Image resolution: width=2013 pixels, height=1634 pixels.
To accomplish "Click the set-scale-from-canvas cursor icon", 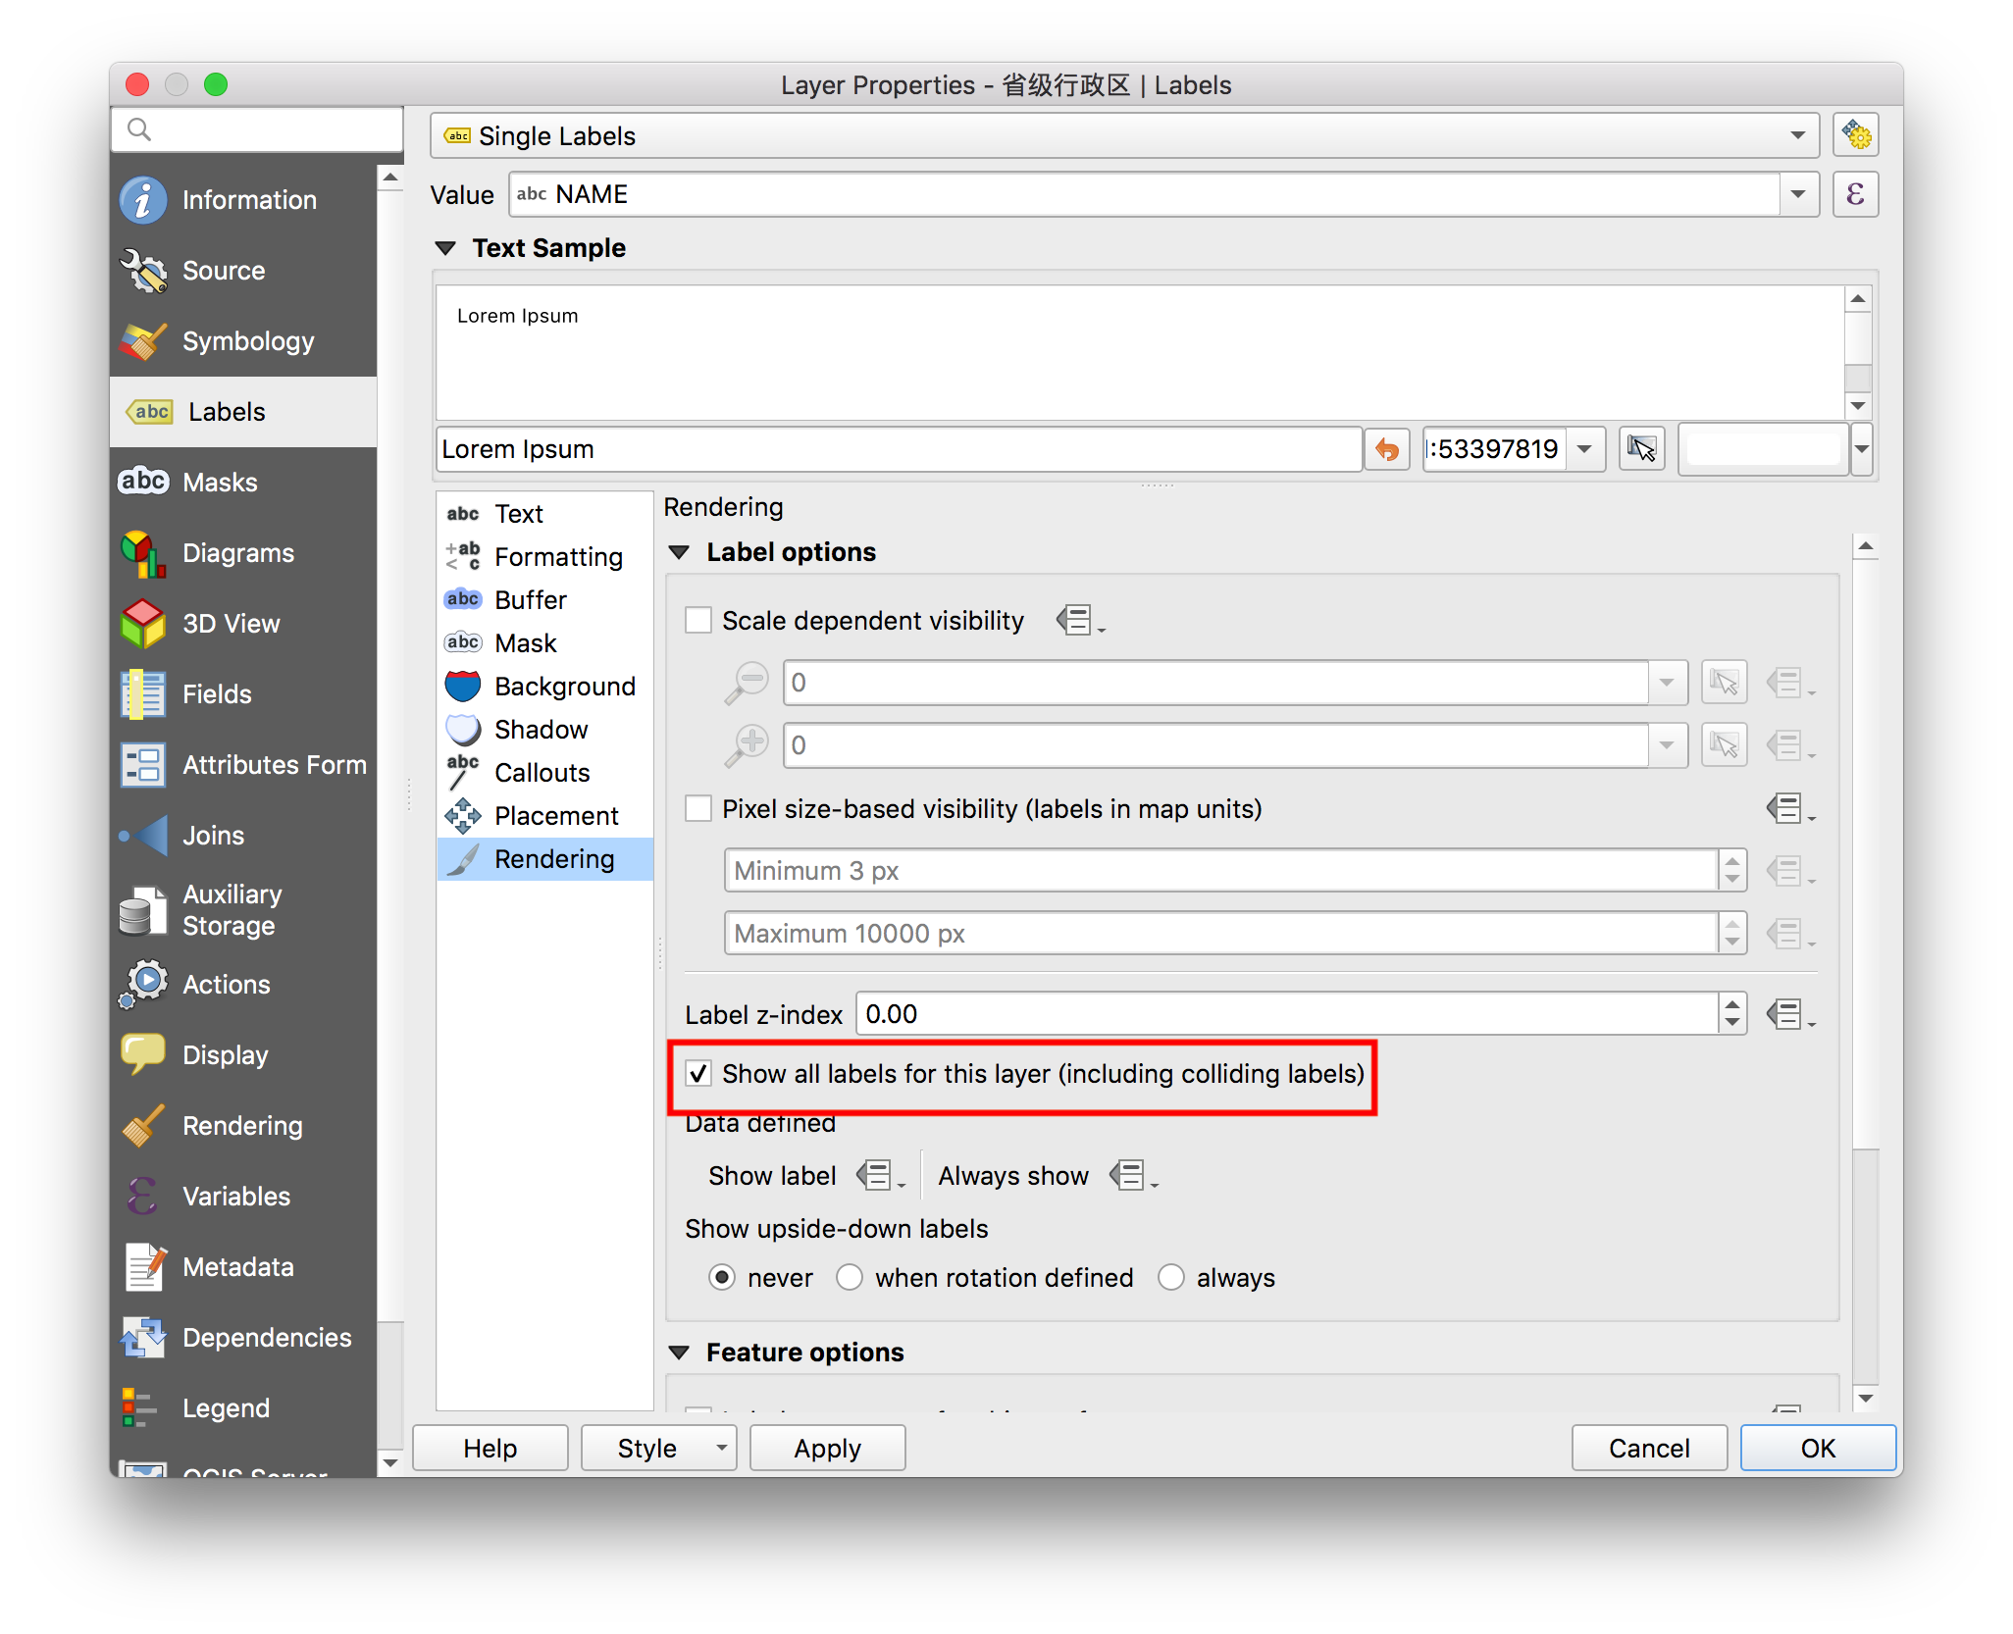I will tap(1641, 449).
